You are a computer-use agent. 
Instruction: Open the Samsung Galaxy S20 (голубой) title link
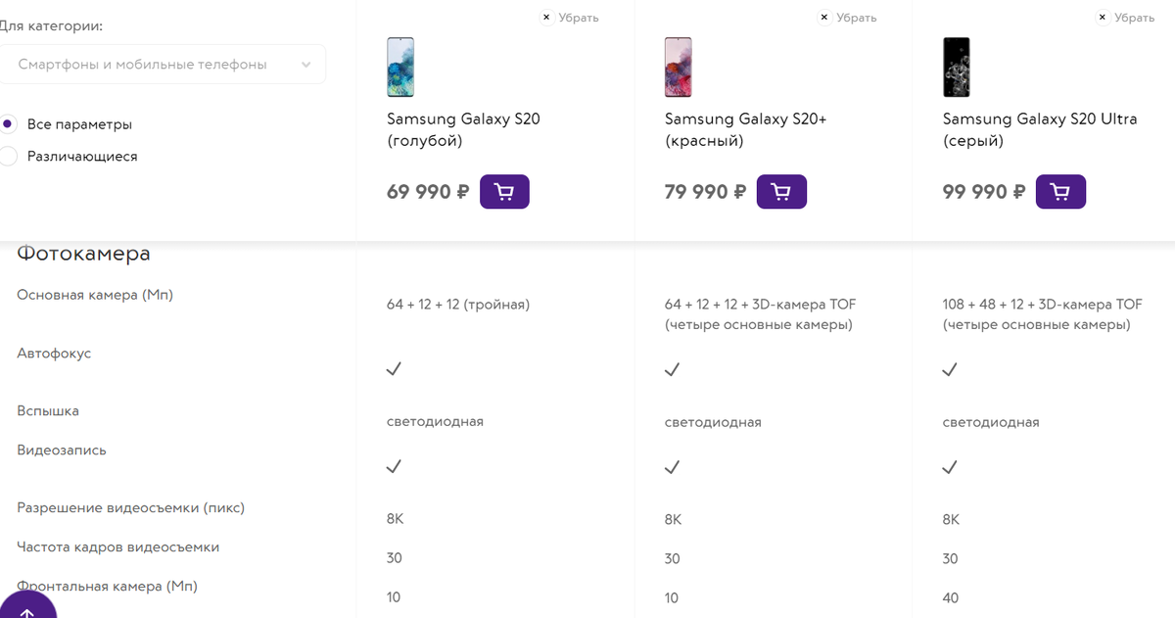pyautogui.click(x=463, y=129)
